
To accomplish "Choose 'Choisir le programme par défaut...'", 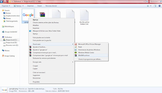I will [x=90, y=59].
